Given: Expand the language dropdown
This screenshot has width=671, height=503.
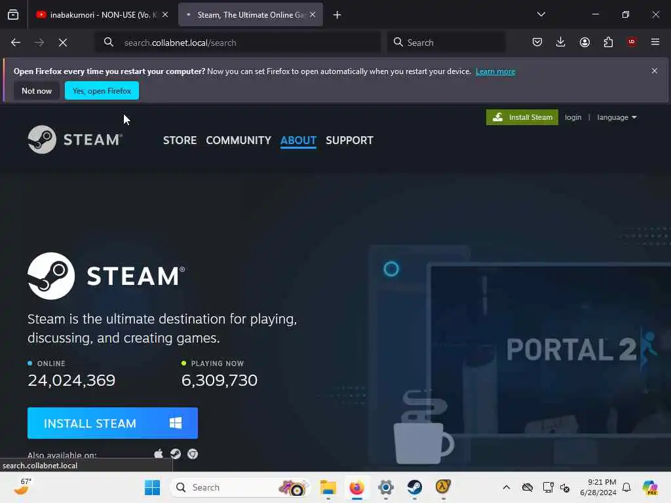Looking at the screenshot, I should 617,117.
